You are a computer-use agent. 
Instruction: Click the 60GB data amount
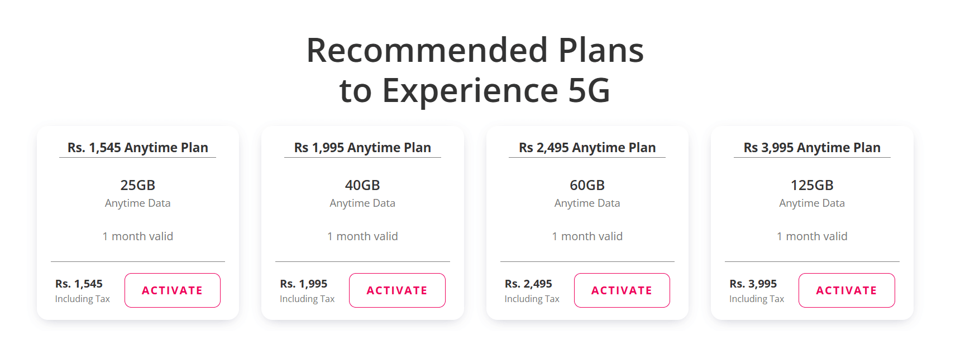587,185
